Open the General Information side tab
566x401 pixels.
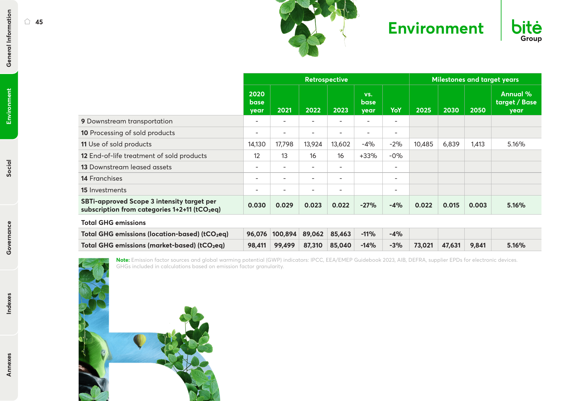click(9, 37)
